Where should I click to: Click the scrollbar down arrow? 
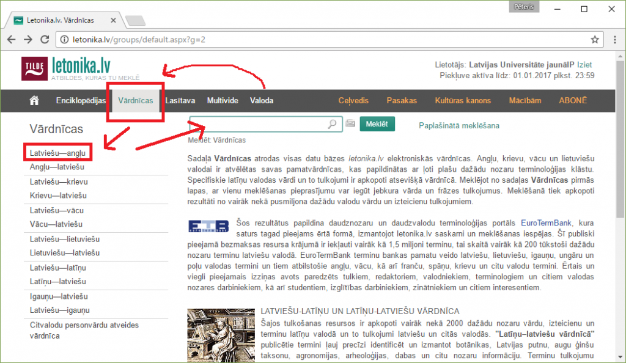point(620,357)
